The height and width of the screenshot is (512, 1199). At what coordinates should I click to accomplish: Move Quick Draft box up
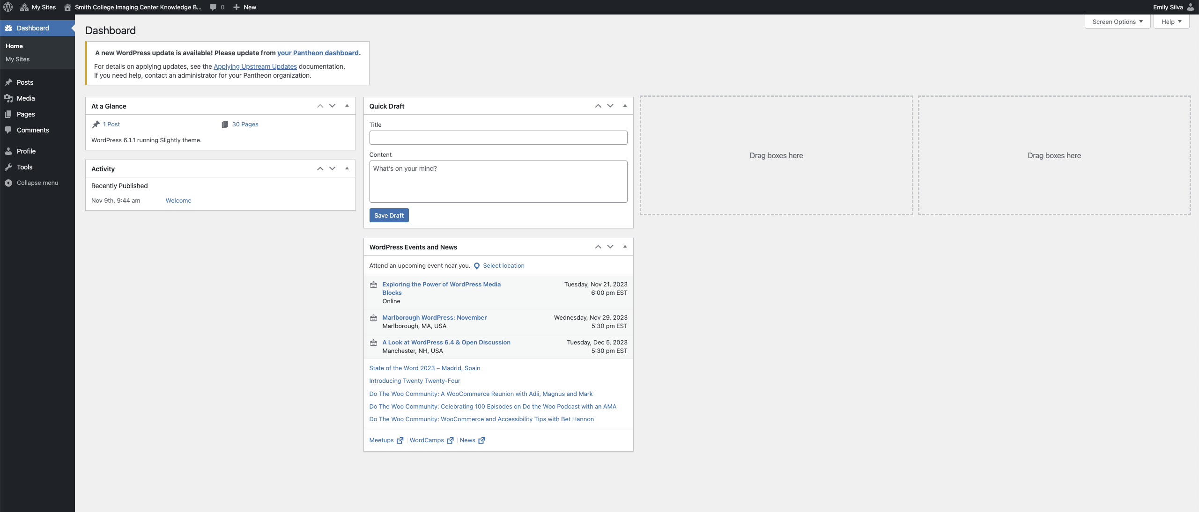pyautogui.click(x=598, y=106)
